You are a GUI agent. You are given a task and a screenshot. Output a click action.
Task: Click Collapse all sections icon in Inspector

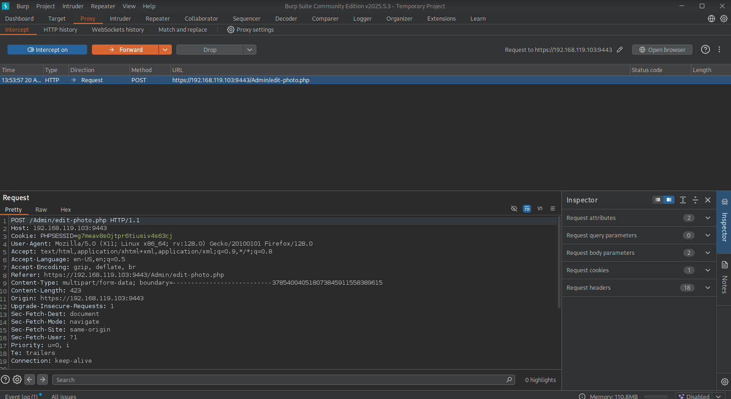click(x=695, y=200)
